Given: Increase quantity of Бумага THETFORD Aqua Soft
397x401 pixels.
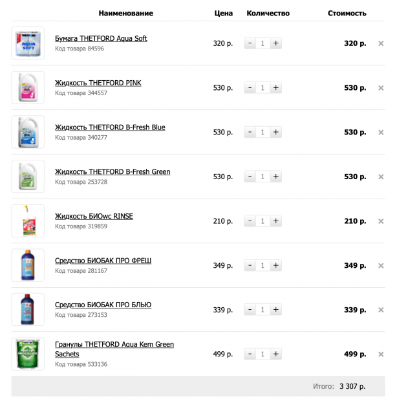Looking at the screenshot, I should [x=275, y=43].
